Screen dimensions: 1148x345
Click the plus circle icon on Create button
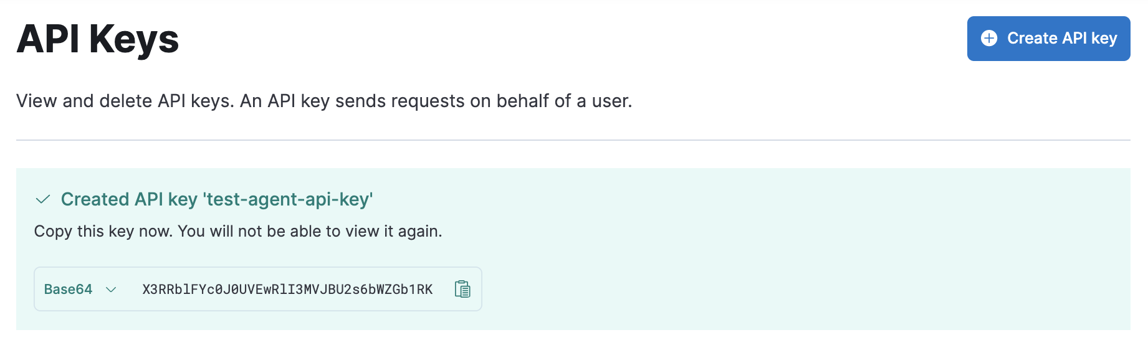(989, 39)
